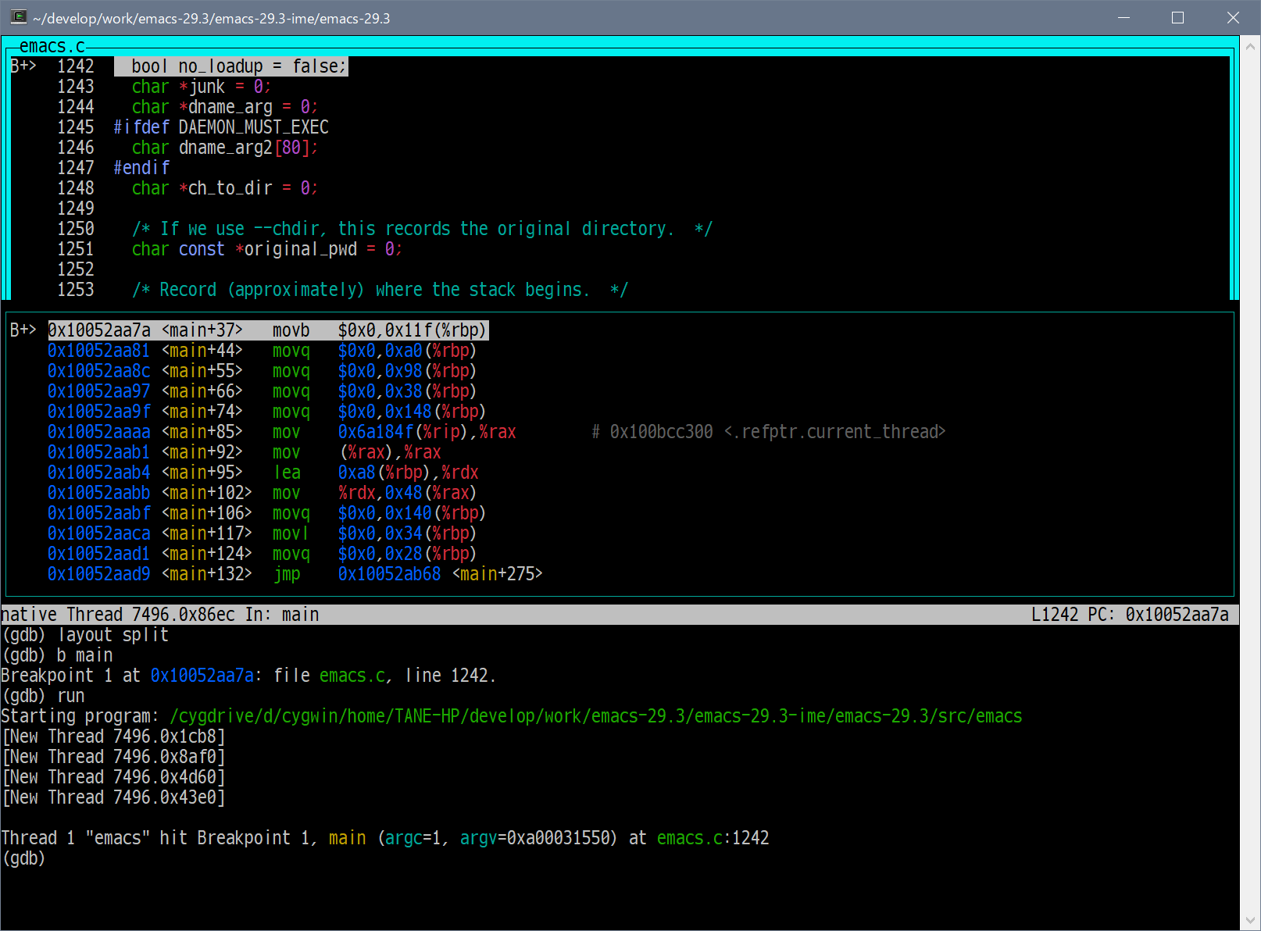The width and height of the screenshot is (1261, 931).
Task: Close the terminal window
Action: (1233, 17)
